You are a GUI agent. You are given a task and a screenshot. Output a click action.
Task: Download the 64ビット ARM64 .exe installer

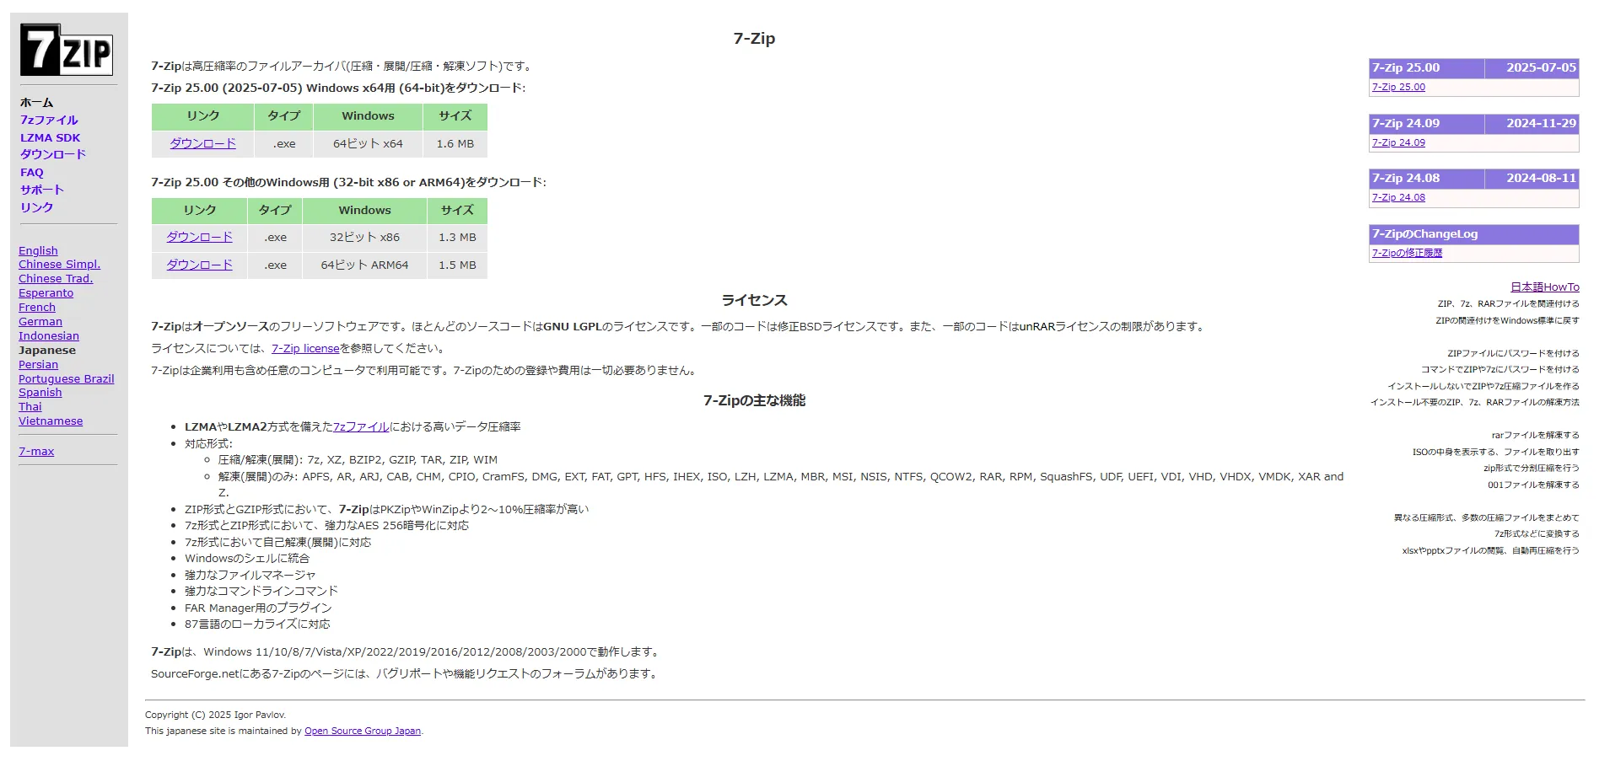[x=199, y=265]
